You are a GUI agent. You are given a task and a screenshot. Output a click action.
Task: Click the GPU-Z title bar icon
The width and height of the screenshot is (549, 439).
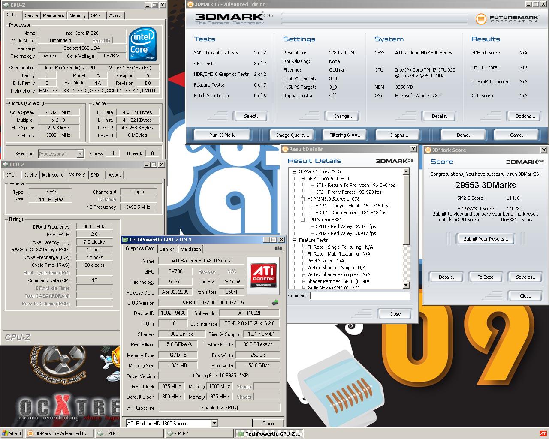pos(125,240)
